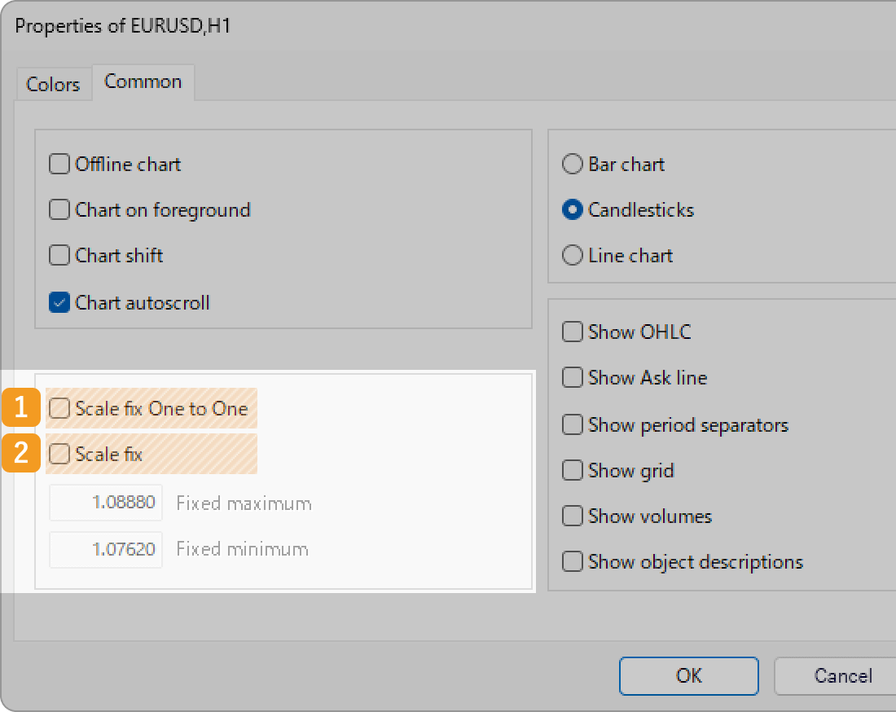The image size is (896, 712).
Task: Enable Show OHLC checkbox
Action: 573,332
